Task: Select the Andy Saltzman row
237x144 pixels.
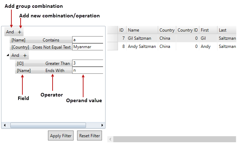Action: pos(142,46)
